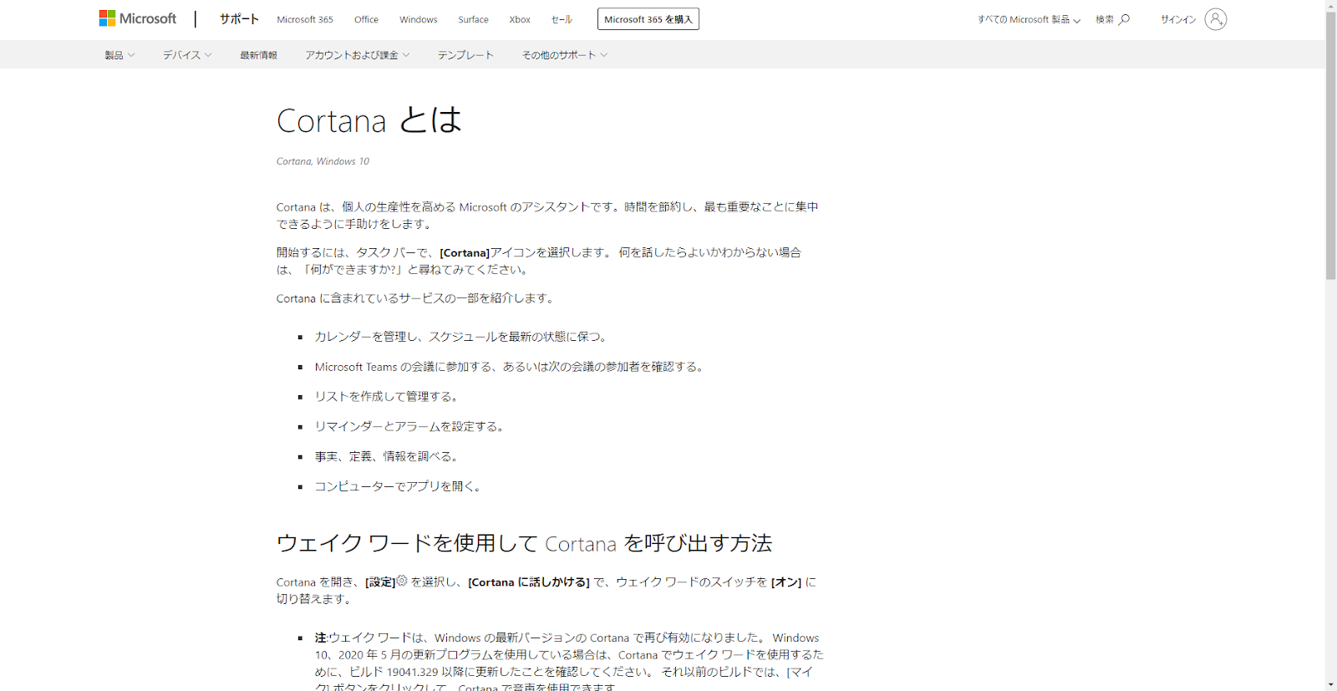
Task: Click the Cortana とは page heading
Action: point(369,120)
